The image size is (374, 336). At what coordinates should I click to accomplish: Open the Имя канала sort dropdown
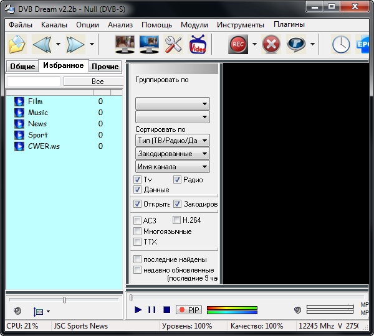tap(173, 167)
